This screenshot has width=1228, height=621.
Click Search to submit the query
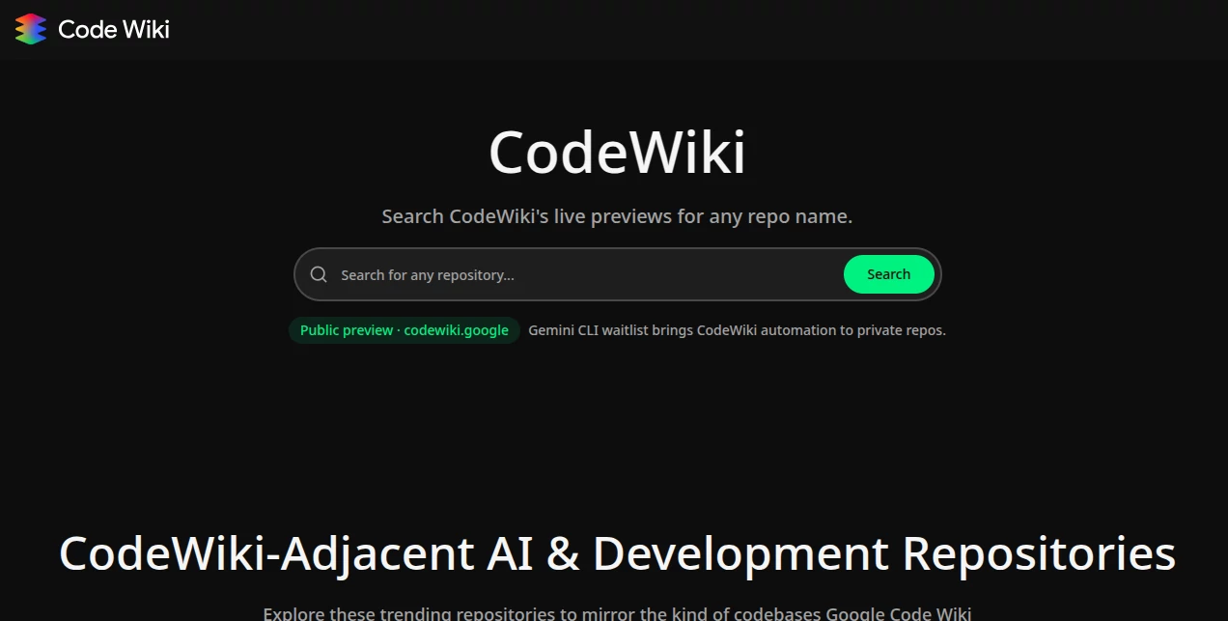pyautogui.click(x=887, y=274)
